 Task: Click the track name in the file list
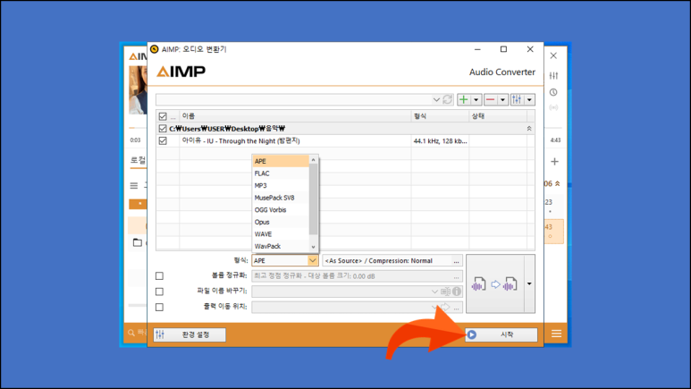[x=240, y=141]
